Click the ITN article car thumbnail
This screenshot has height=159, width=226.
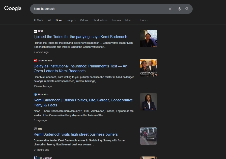click(x=148, y=136)
